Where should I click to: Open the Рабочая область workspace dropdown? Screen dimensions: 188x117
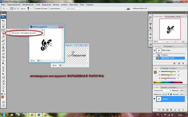click(x=140, y=8)
